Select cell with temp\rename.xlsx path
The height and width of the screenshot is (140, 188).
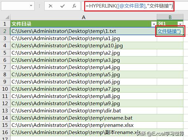click(x=83, y=125)
